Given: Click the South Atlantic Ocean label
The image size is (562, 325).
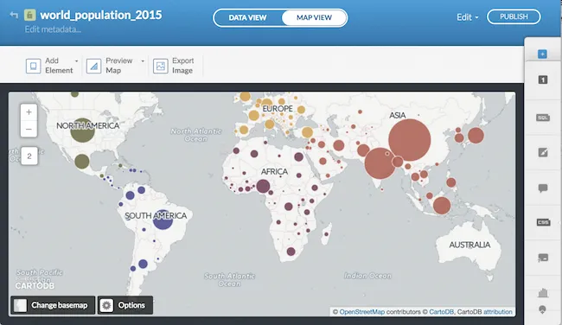Looking at the screenshot, I should tap(229, 280).
